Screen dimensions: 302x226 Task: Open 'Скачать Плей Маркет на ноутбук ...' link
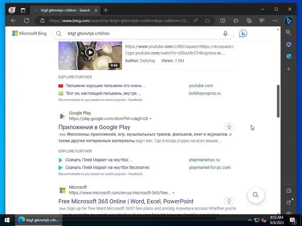[x=99, y=160]
